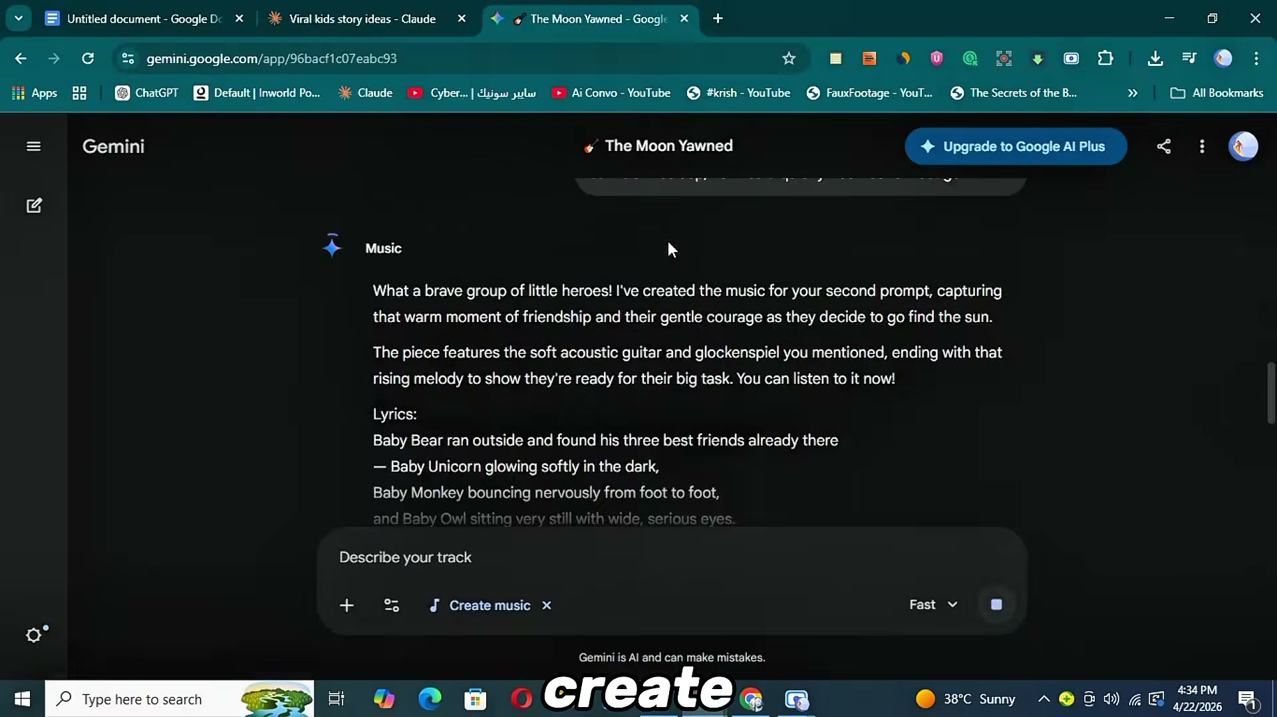Open the Gemini main menu hamburger icon
This screenshot has height=717, width=1277.
34,146
